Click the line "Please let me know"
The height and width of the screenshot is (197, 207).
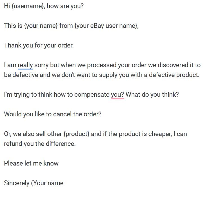(x=31, y=163)
